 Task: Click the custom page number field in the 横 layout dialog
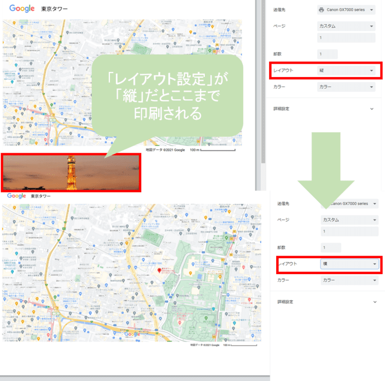tap(350, 231)
